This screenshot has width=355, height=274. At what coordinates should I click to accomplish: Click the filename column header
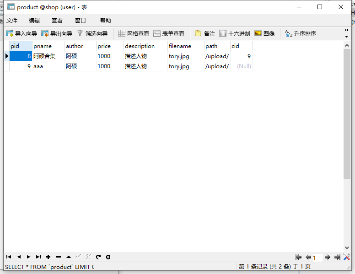coord(186,46)
